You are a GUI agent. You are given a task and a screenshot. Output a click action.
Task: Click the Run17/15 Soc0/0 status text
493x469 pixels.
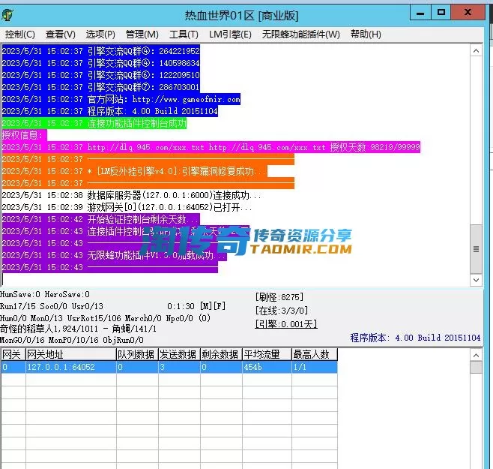click(52, 306)
